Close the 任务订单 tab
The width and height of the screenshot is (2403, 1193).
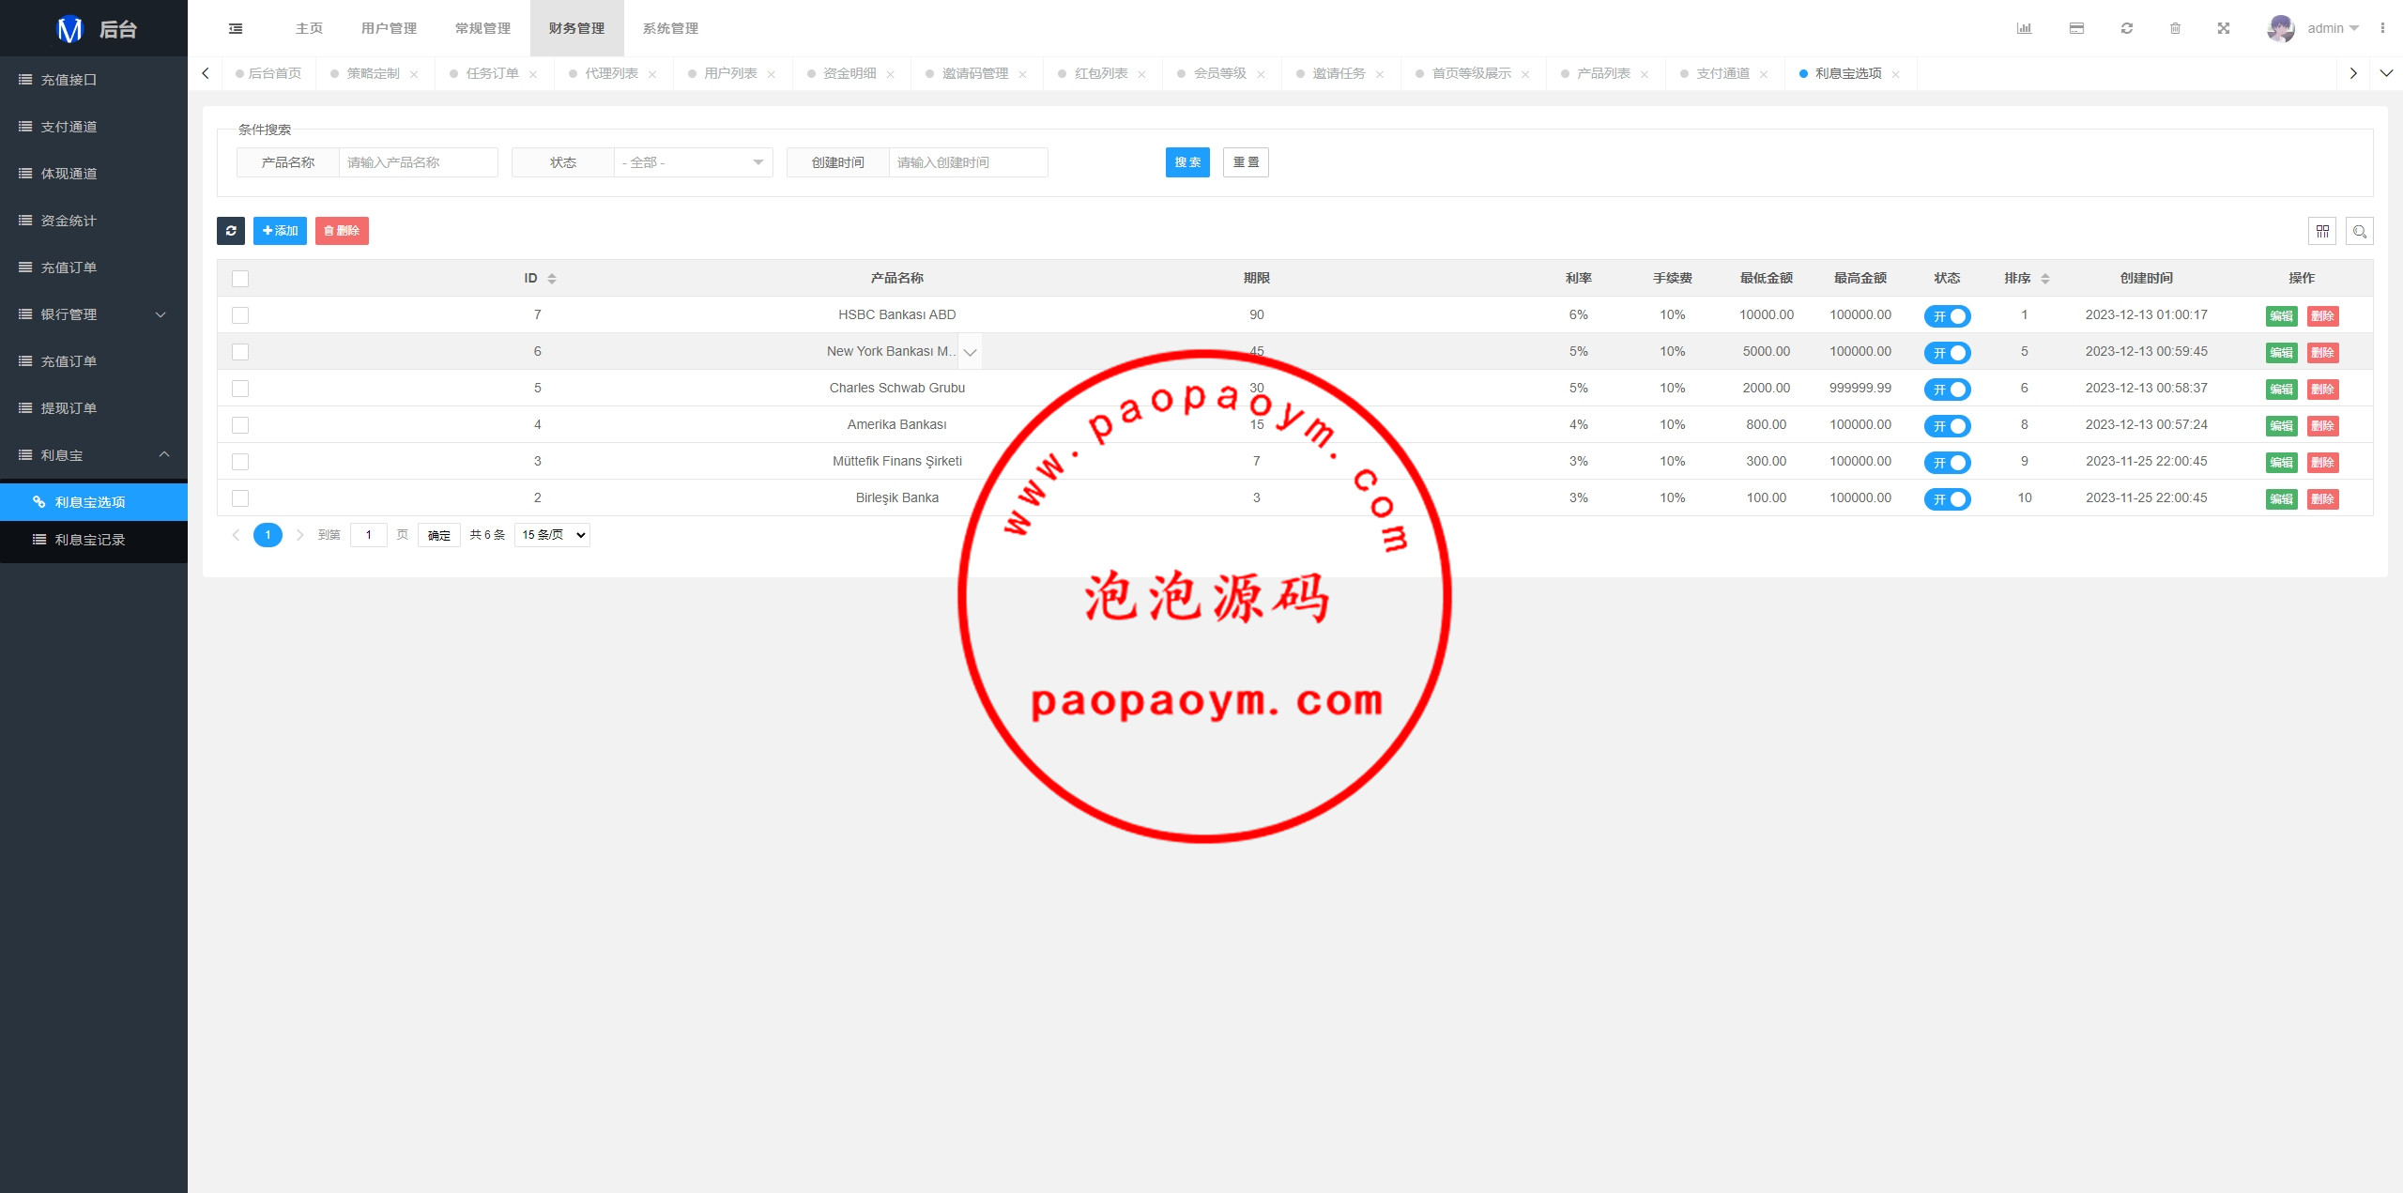[x=533, y=74]
